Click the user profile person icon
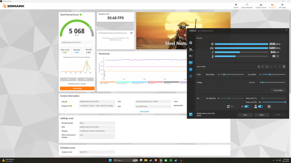Screen dimensions: 291x163 [x=258, y=67]
